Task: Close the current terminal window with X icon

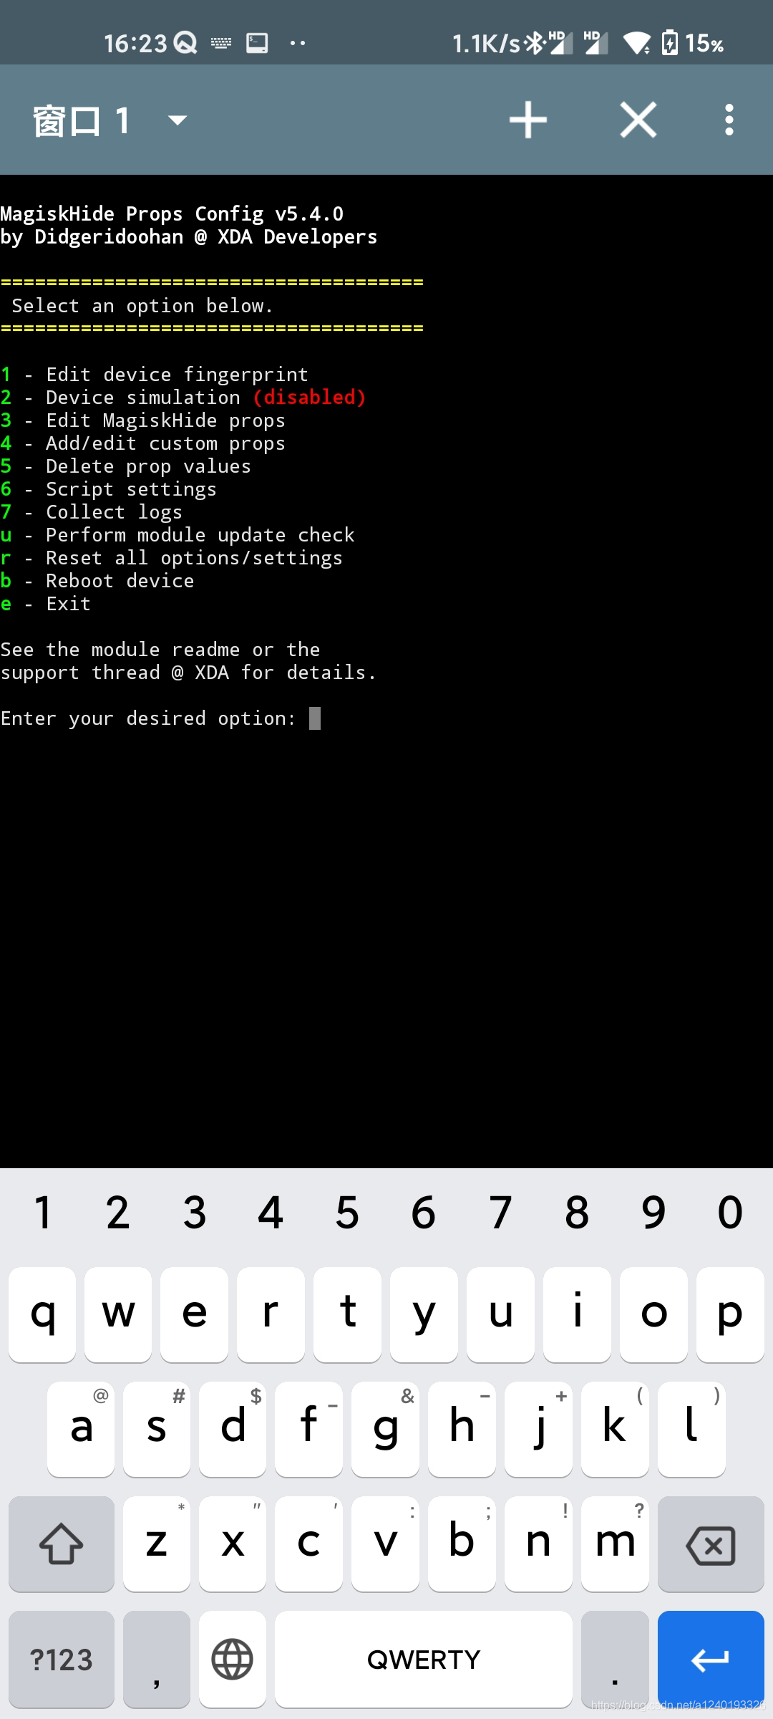Action: (638, 120)
